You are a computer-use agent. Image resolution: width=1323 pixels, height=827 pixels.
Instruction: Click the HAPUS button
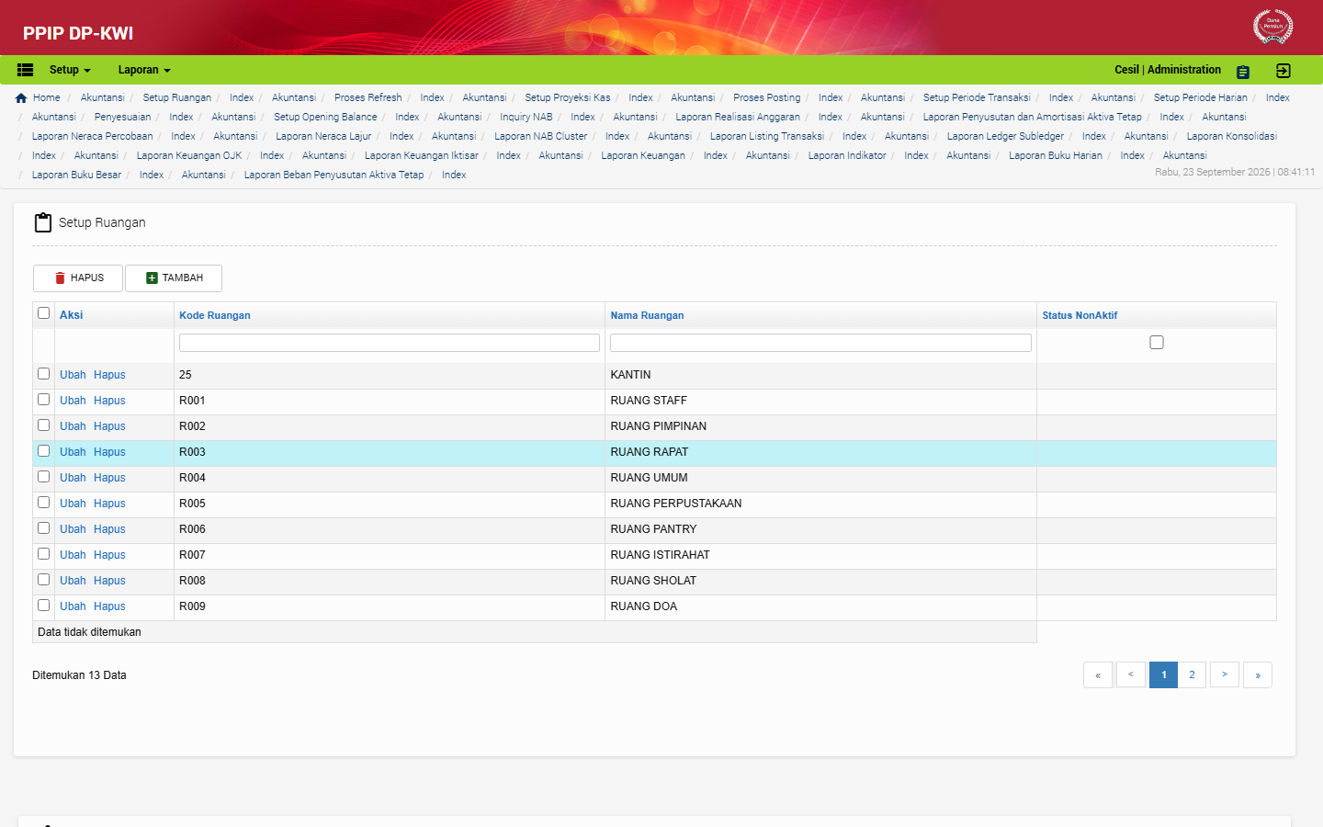coord(78,278)
